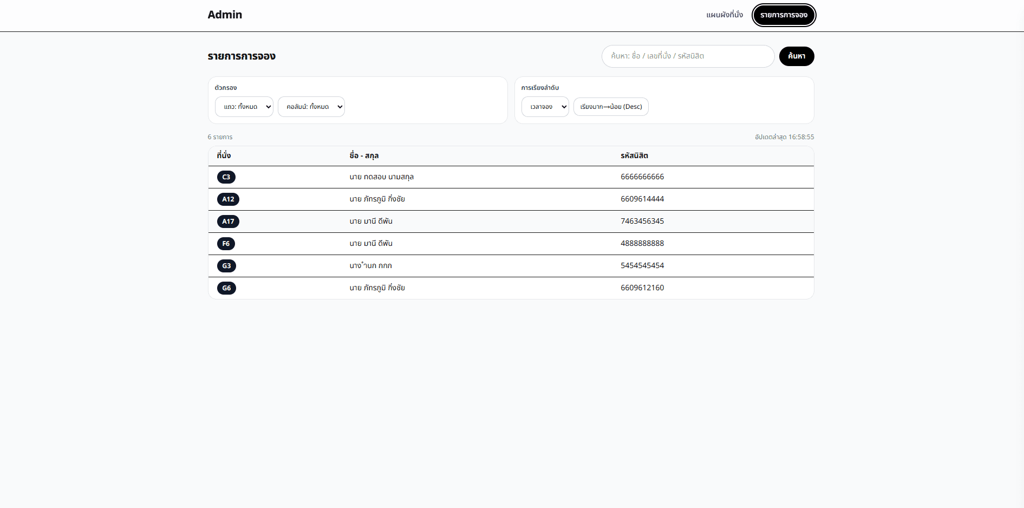Click the รหัสนิสิต column header

(x=634, y=155)
